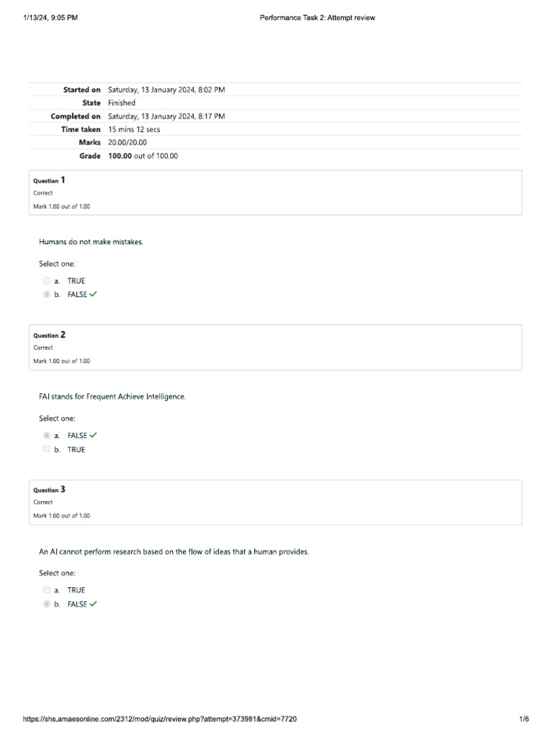Pick TRUE radio for the AI research question

tap(47, 590)
